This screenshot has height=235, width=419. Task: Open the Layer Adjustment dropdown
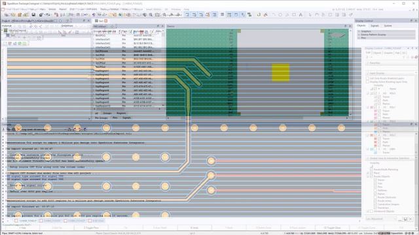[382, 219]
